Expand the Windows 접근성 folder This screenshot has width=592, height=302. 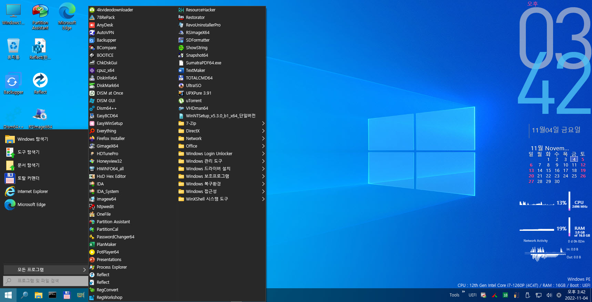tap(222, 192)
